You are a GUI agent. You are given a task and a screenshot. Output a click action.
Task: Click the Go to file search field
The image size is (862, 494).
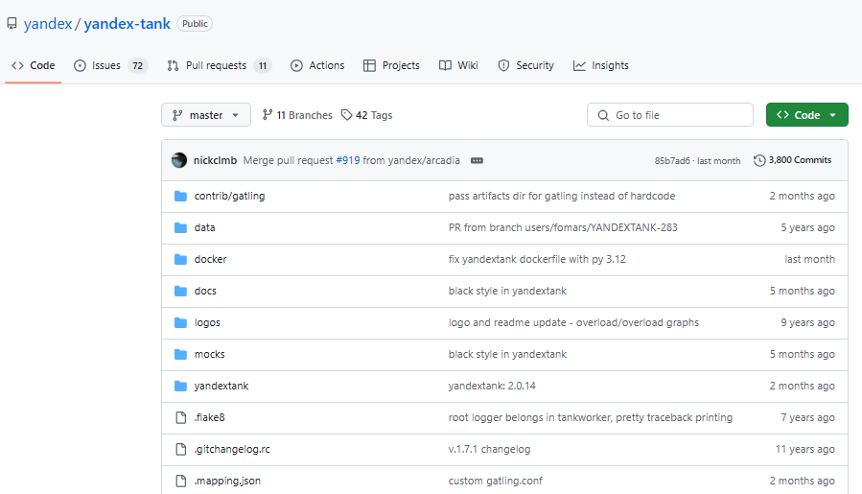tap(669, 115)
